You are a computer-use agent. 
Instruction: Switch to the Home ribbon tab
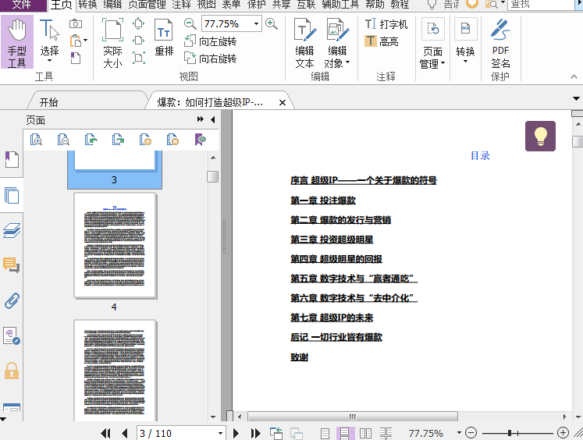point(61,5)
